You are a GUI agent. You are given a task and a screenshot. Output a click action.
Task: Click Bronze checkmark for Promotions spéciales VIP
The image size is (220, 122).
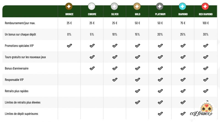point(69,46)
